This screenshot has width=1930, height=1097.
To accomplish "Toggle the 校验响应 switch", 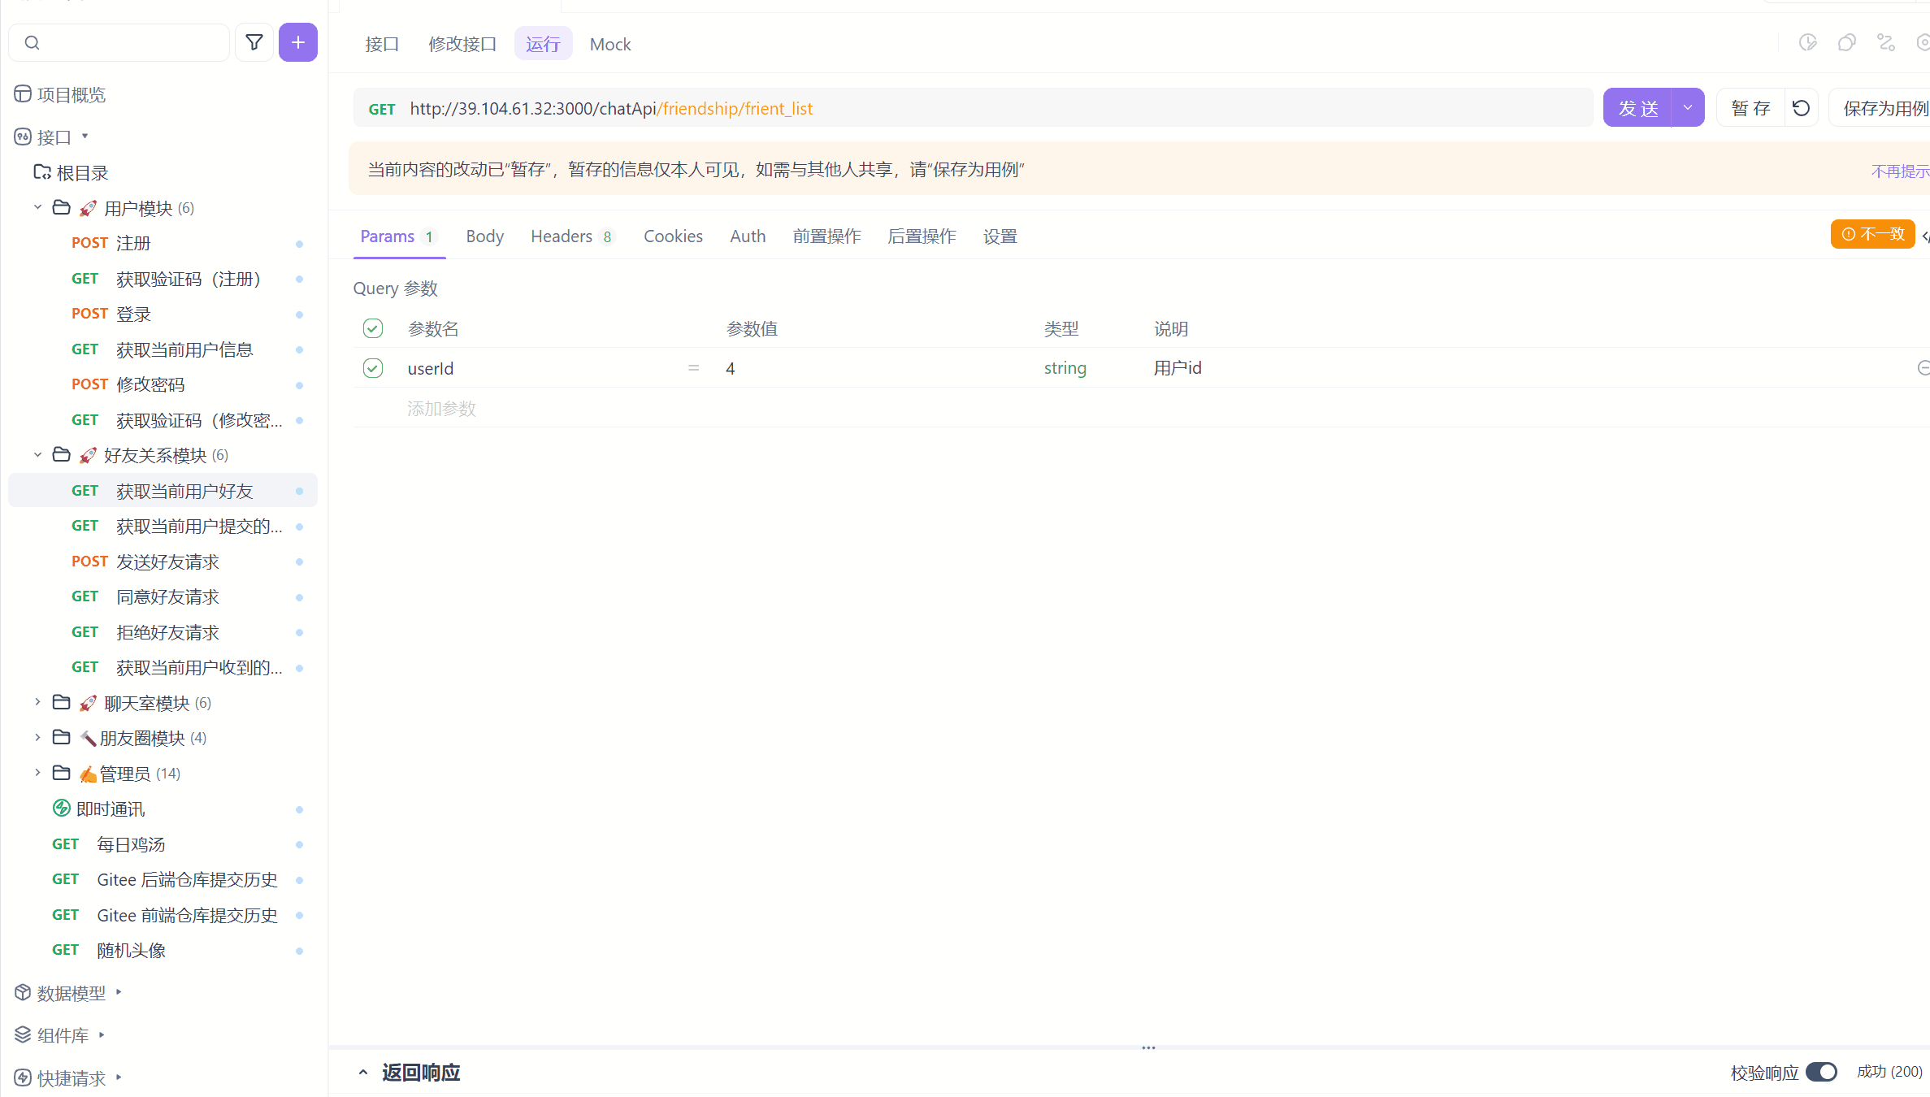I will (x=1821, y=1072).
